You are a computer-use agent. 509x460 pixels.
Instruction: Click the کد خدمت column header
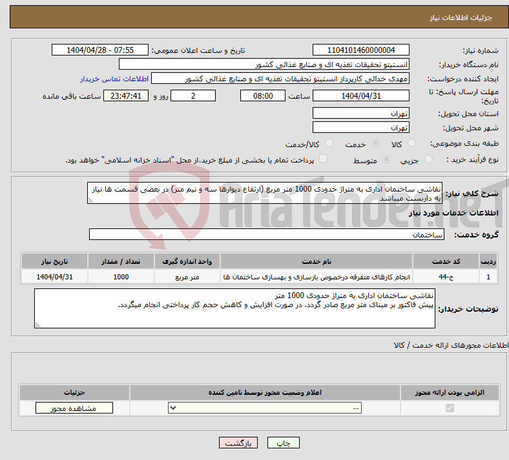[446, 261]
